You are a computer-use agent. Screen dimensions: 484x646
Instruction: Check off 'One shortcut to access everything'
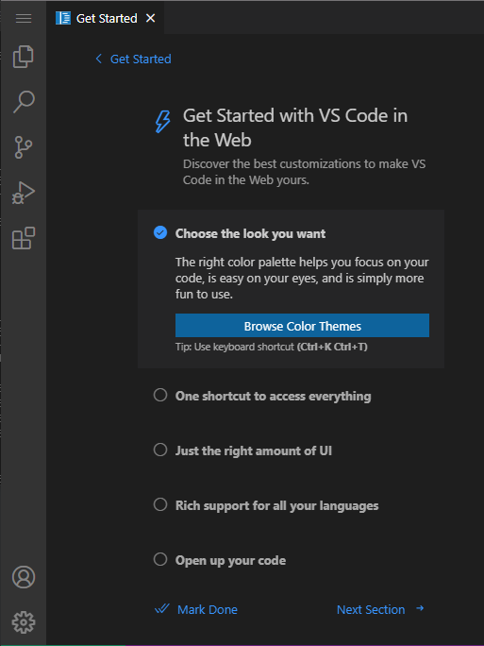160,395
